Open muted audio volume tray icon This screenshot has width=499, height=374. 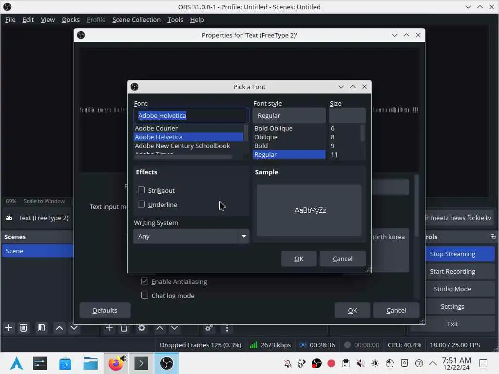360,363
